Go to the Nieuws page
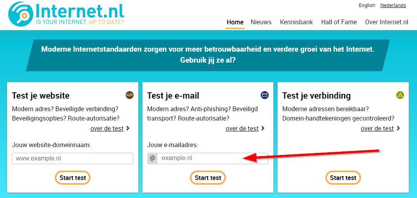 point(261,22)
